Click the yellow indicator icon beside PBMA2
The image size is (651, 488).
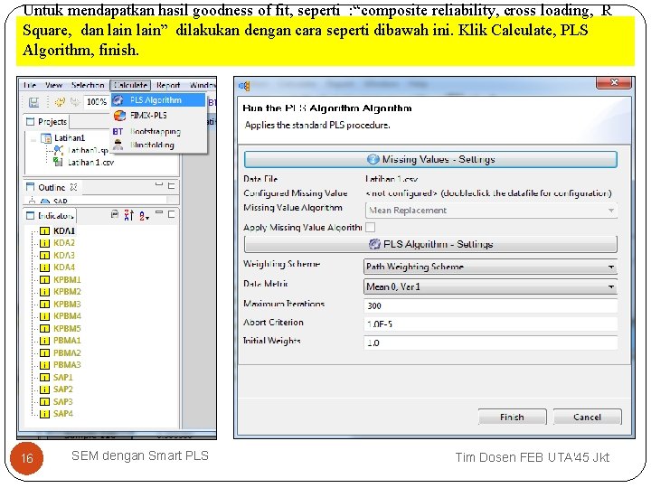click(44, 353)
